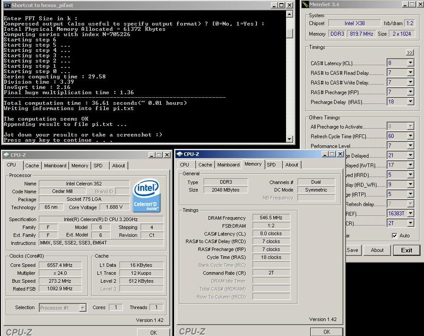
Task: Select the Memory tab in front CPU-Z window
Action: click(253, 164)
